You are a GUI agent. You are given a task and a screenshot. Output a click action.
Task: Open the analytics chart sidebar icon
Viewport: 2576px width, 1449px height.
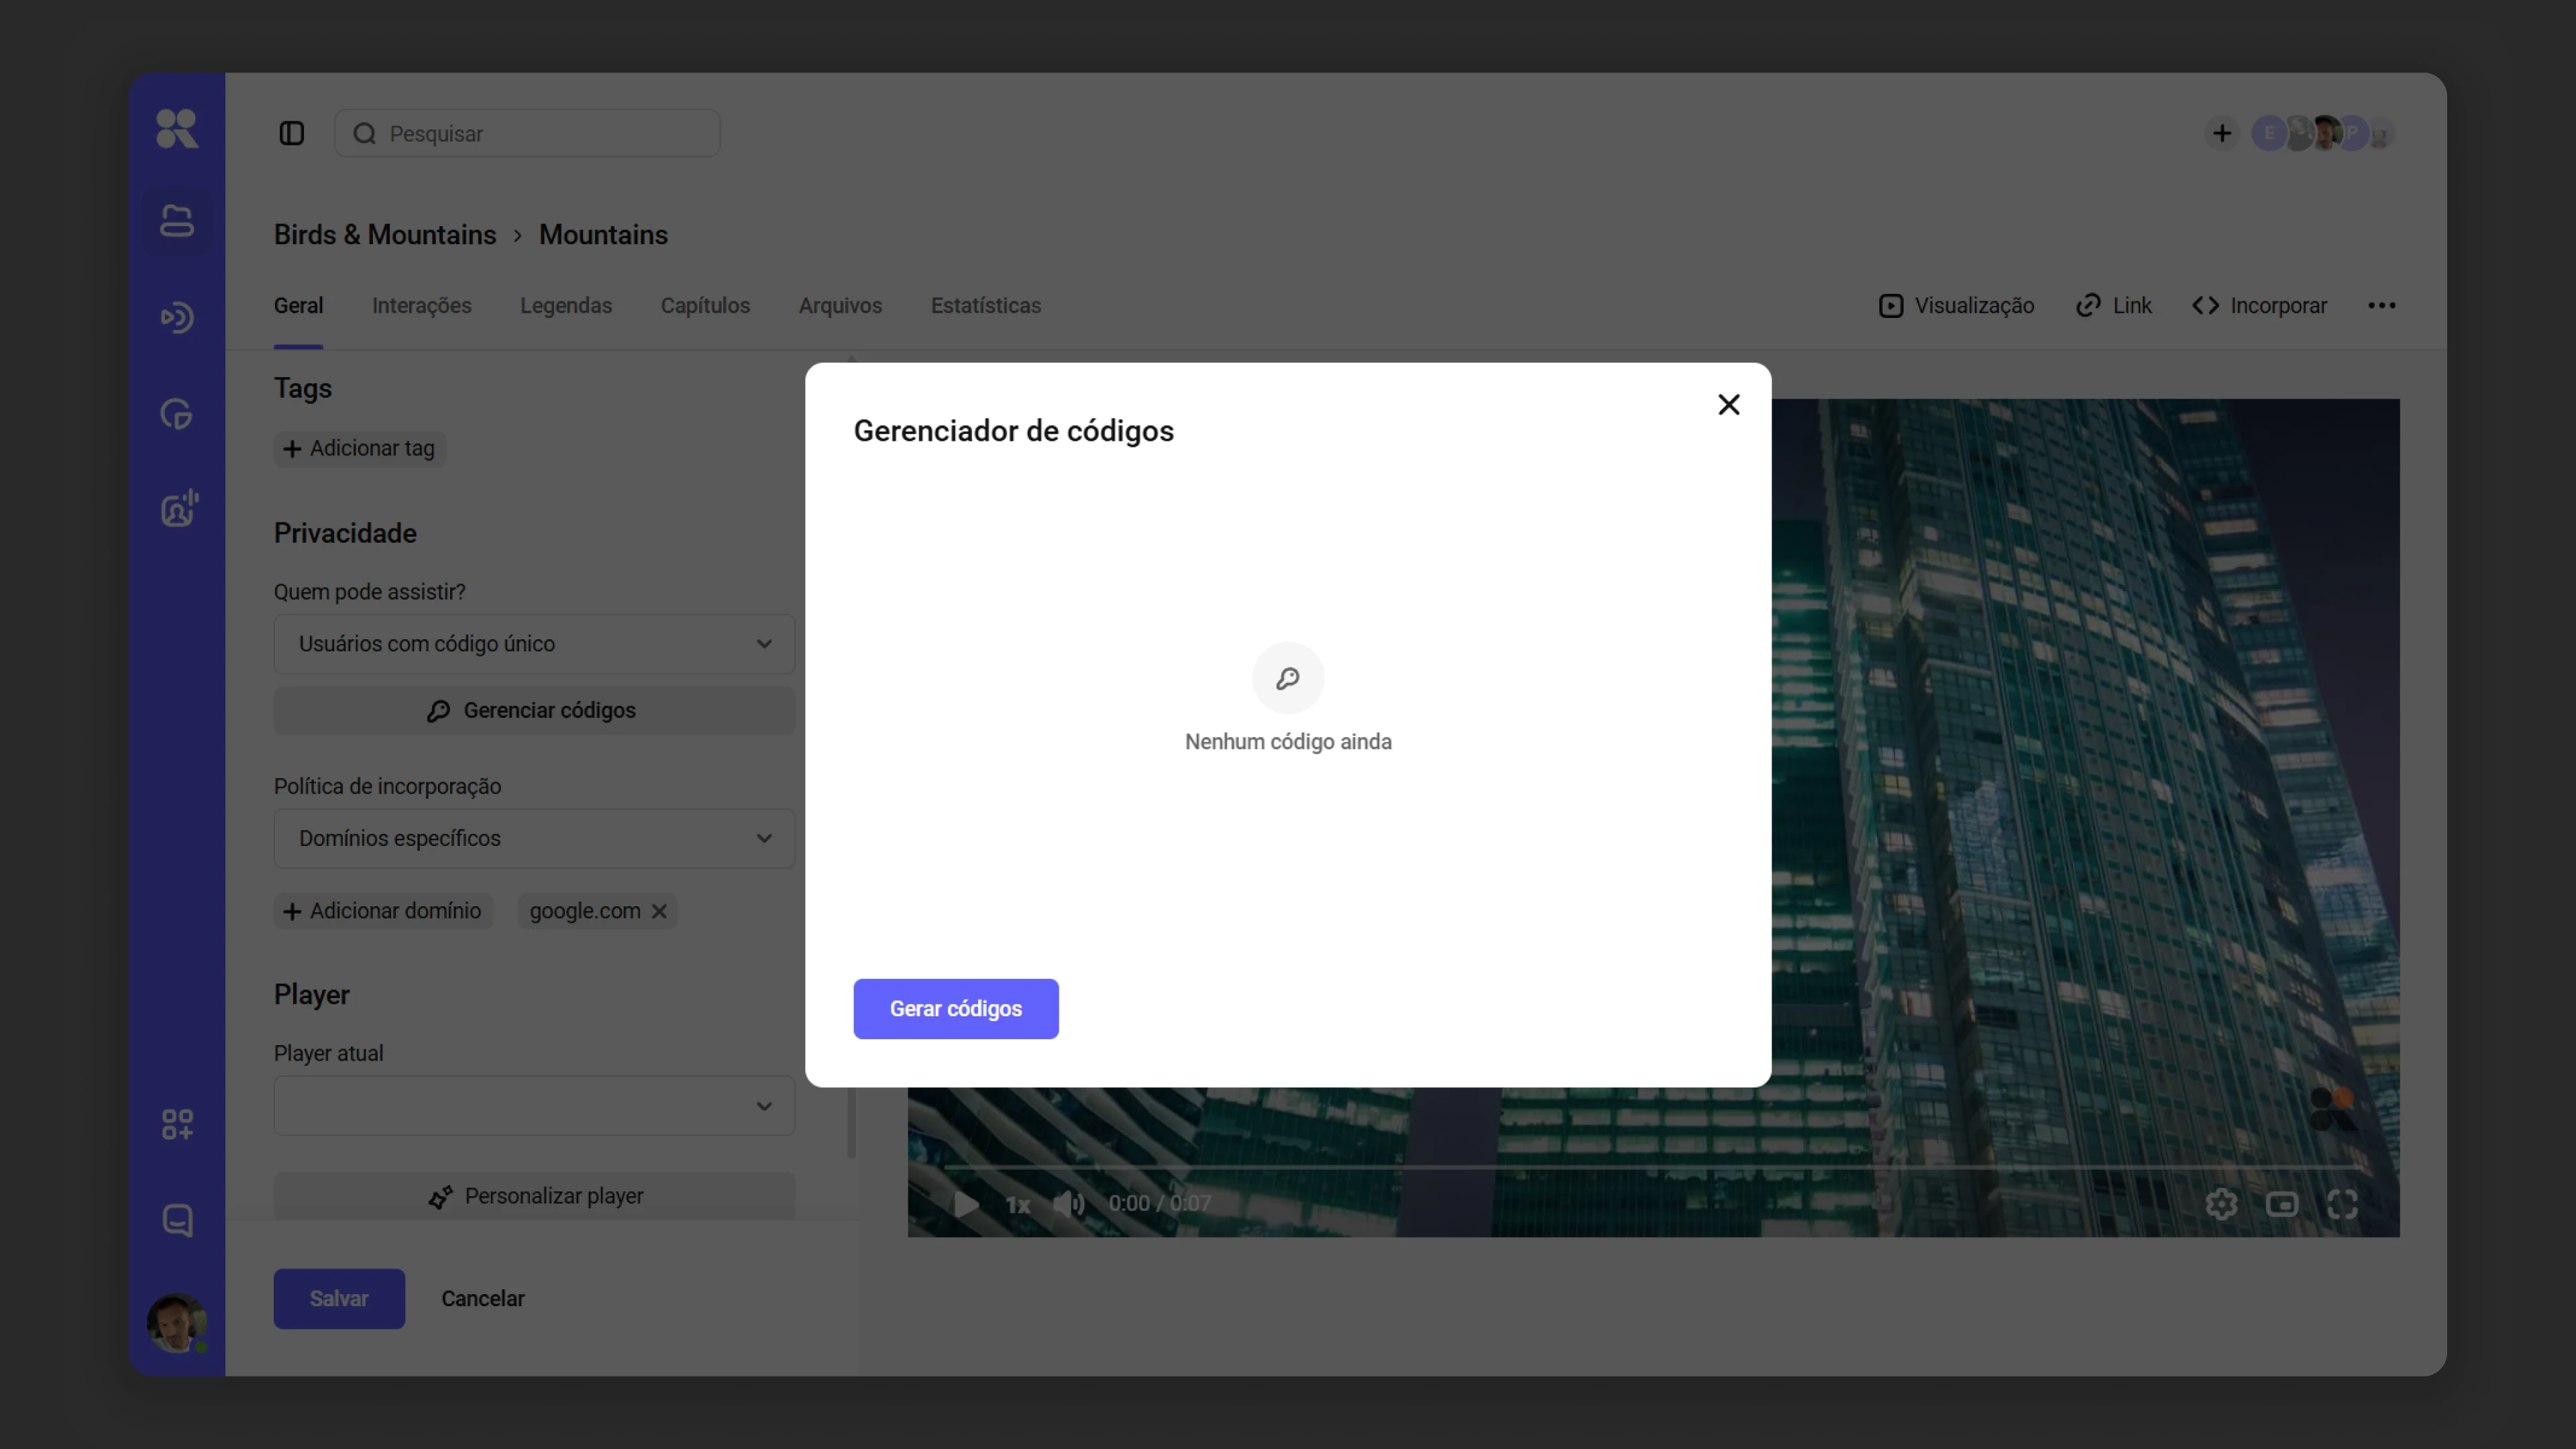(177, 414)
